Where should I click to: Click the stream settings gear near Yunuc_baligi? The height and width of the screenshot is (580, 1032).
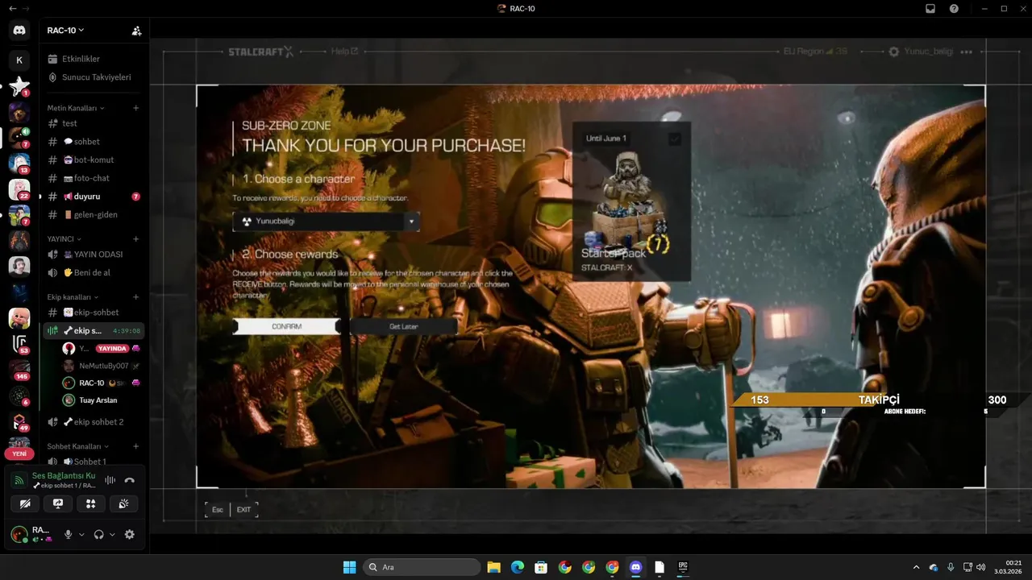tap(893, 52)
